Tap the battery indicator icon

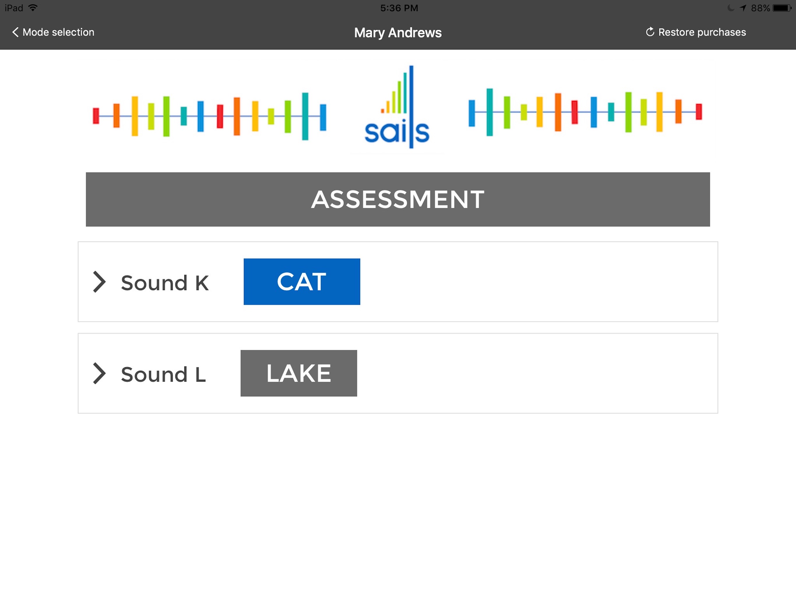pyautogui.click(x=782, y=8)
